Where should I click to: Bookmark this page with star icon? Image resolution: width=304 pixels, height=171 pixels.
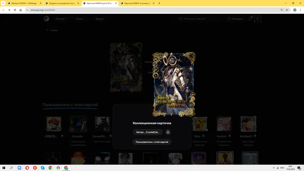[x=287, y=10]
